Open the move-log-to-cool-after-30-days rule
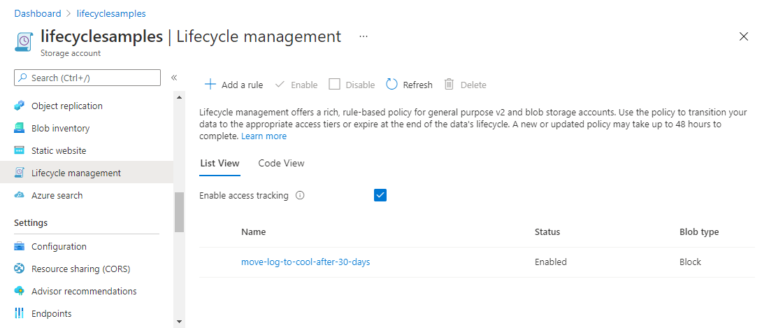769x328 pixels. pyautogui.click(x=306, y=262)
